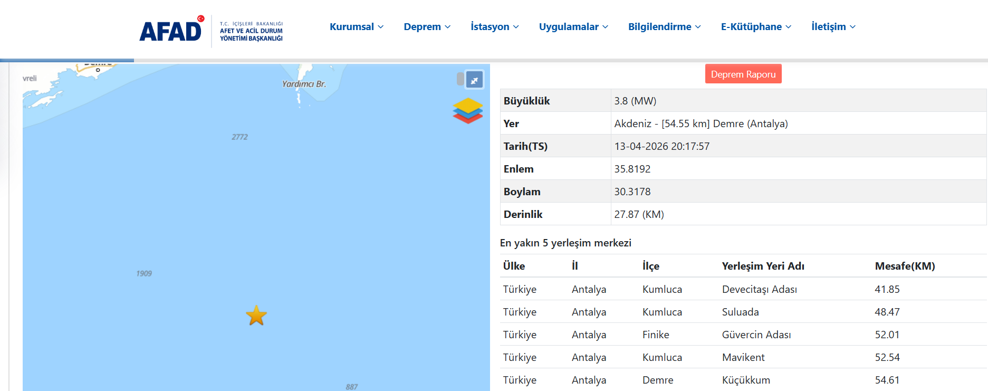This screenshot has width=988, height=391.
Task: Expand the Deprem dropdown menu
Action: pos(427,27)
